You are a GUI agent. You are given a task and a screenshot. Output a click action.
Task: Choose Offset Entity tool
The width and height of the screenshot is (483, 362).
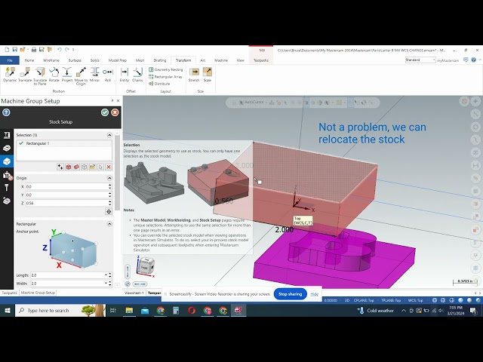pyautogui.click(x=124, y=75)
